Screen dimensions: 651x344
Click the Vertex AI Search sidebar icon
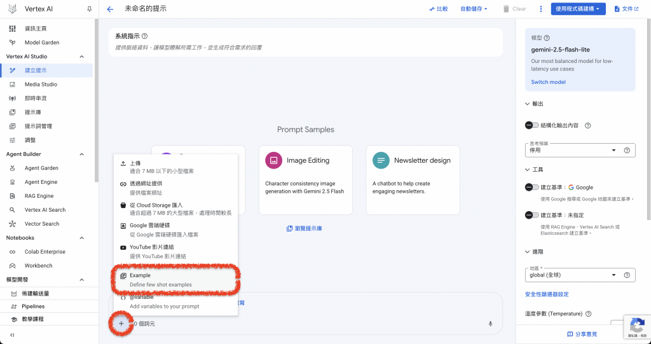click(13, 210)
